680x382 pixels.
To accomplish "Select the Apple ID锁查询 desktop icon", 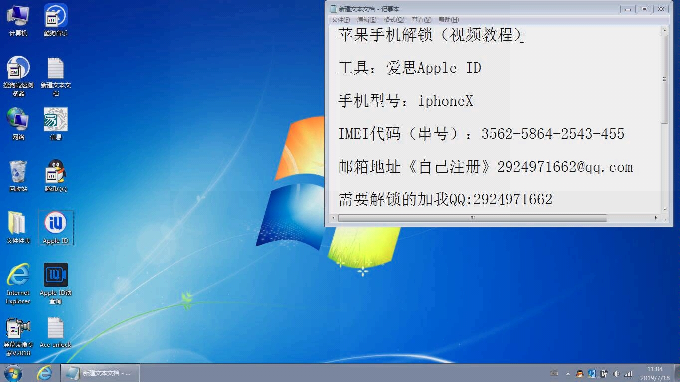I will 56,284.
